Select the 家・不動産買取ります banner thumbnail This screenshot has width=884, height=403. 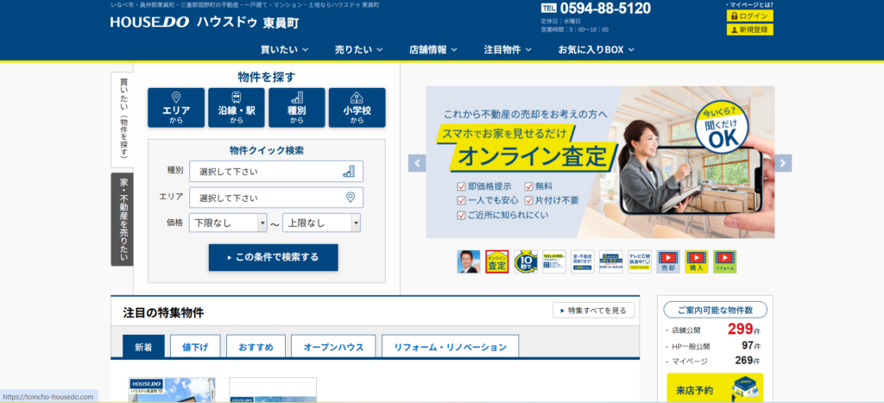pyautogui.click(x=583, y=261)
